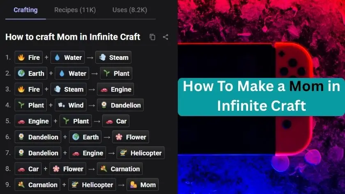Select Fire element in step 3

tap(29, 89)
